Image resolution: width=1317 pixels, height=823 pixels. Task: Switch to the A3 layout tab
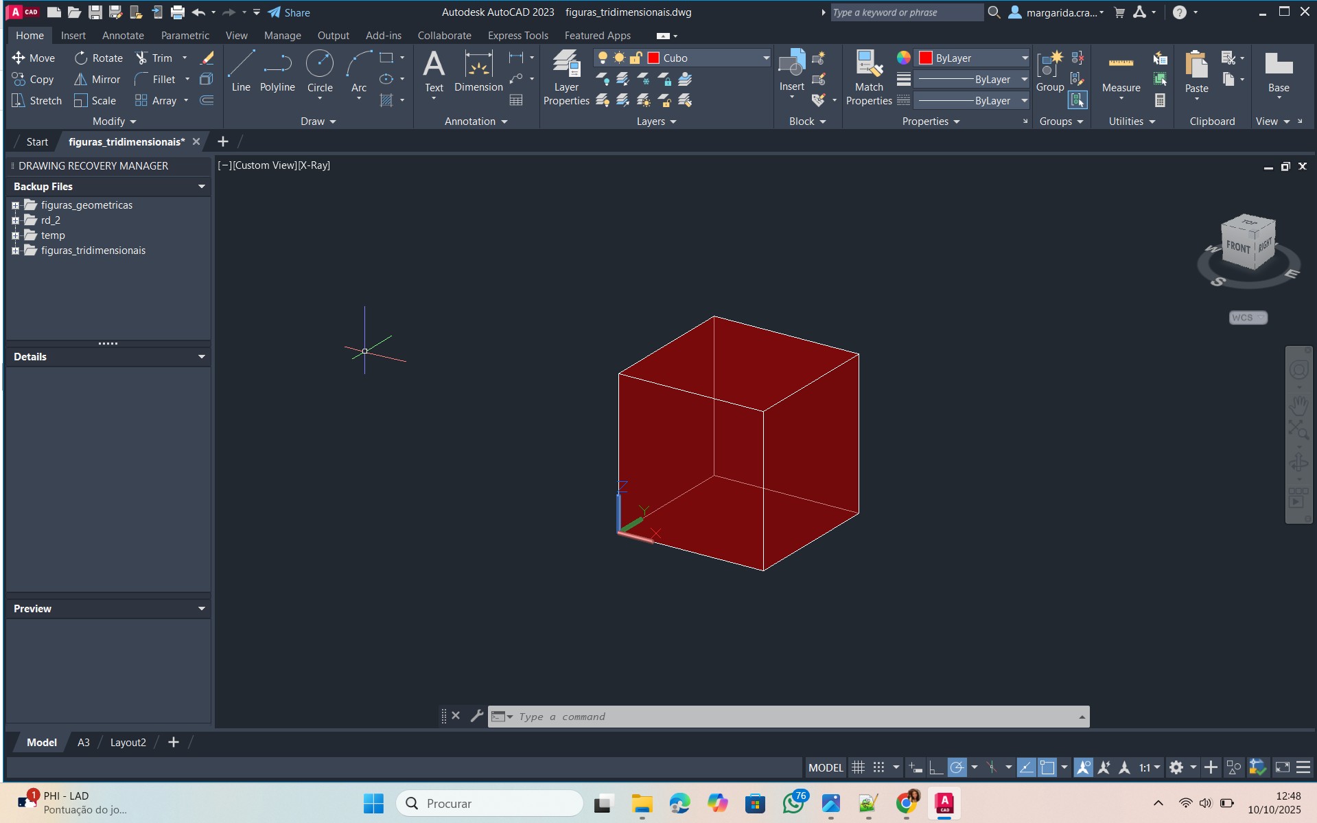(83, 742)
